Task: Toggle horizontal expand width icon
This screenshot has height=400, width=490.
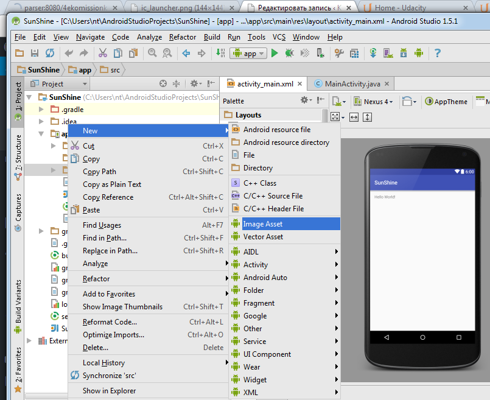Action: coord(354,117)
